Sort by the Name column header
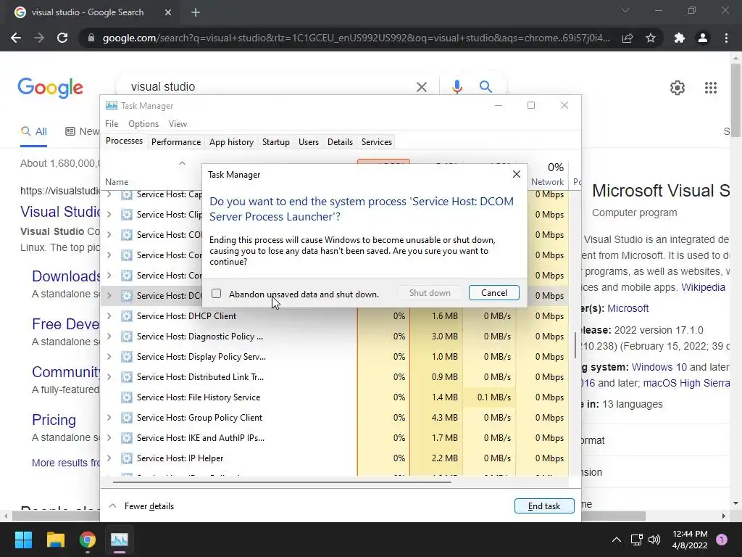Viewport: 742px width, 557px height. (117, 182)
